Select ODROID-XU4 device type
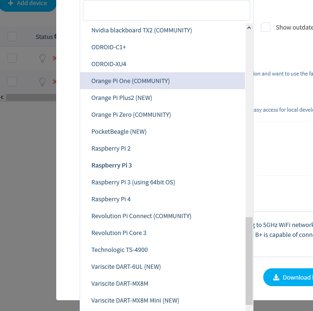 point(163,64)
